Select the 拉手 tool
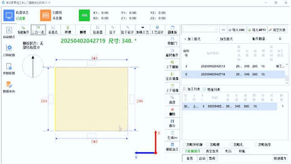The height and width of the screenshot is (164, 291). (x=113, y=30)
